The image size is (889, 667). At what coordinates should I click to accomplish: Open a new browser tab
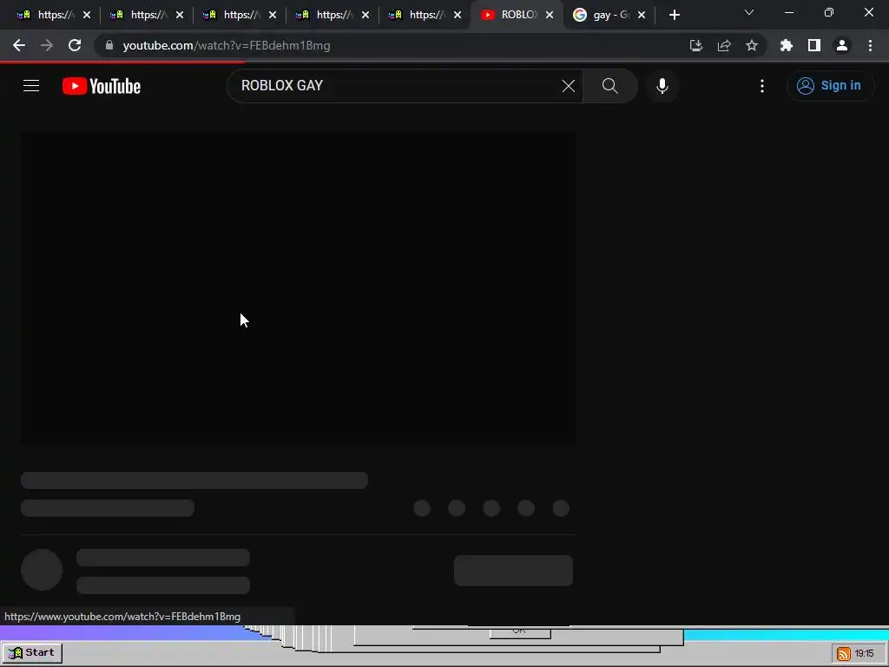click(x=674, y=16)
